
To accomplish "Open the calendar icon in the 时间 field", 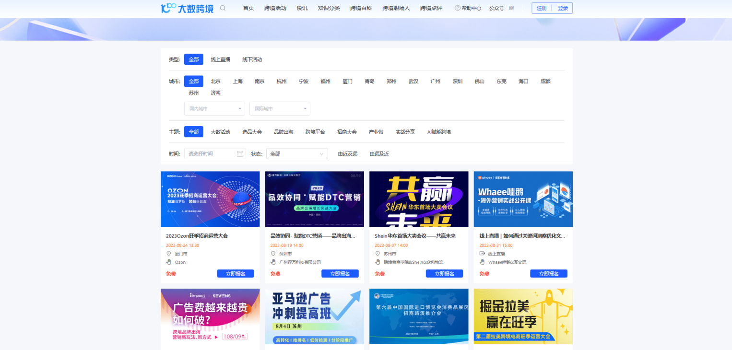I will click(239, 153).
